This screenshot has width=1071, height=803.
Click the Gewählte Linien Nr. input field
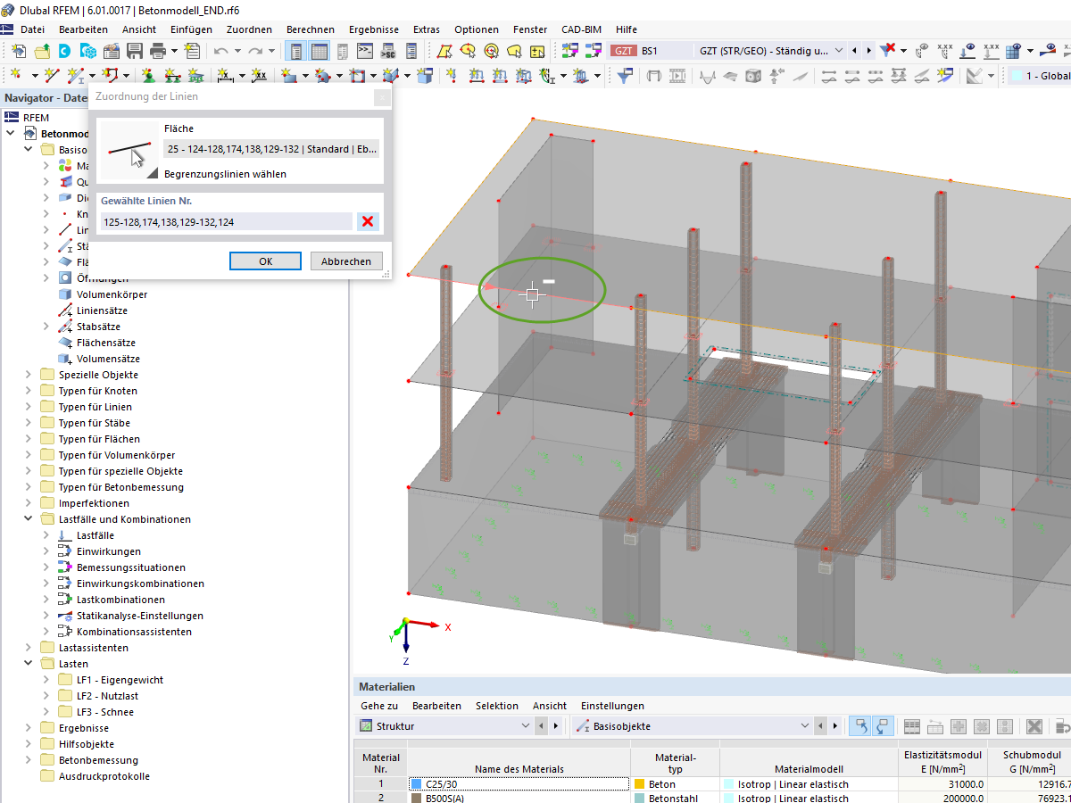pos(223,221)
